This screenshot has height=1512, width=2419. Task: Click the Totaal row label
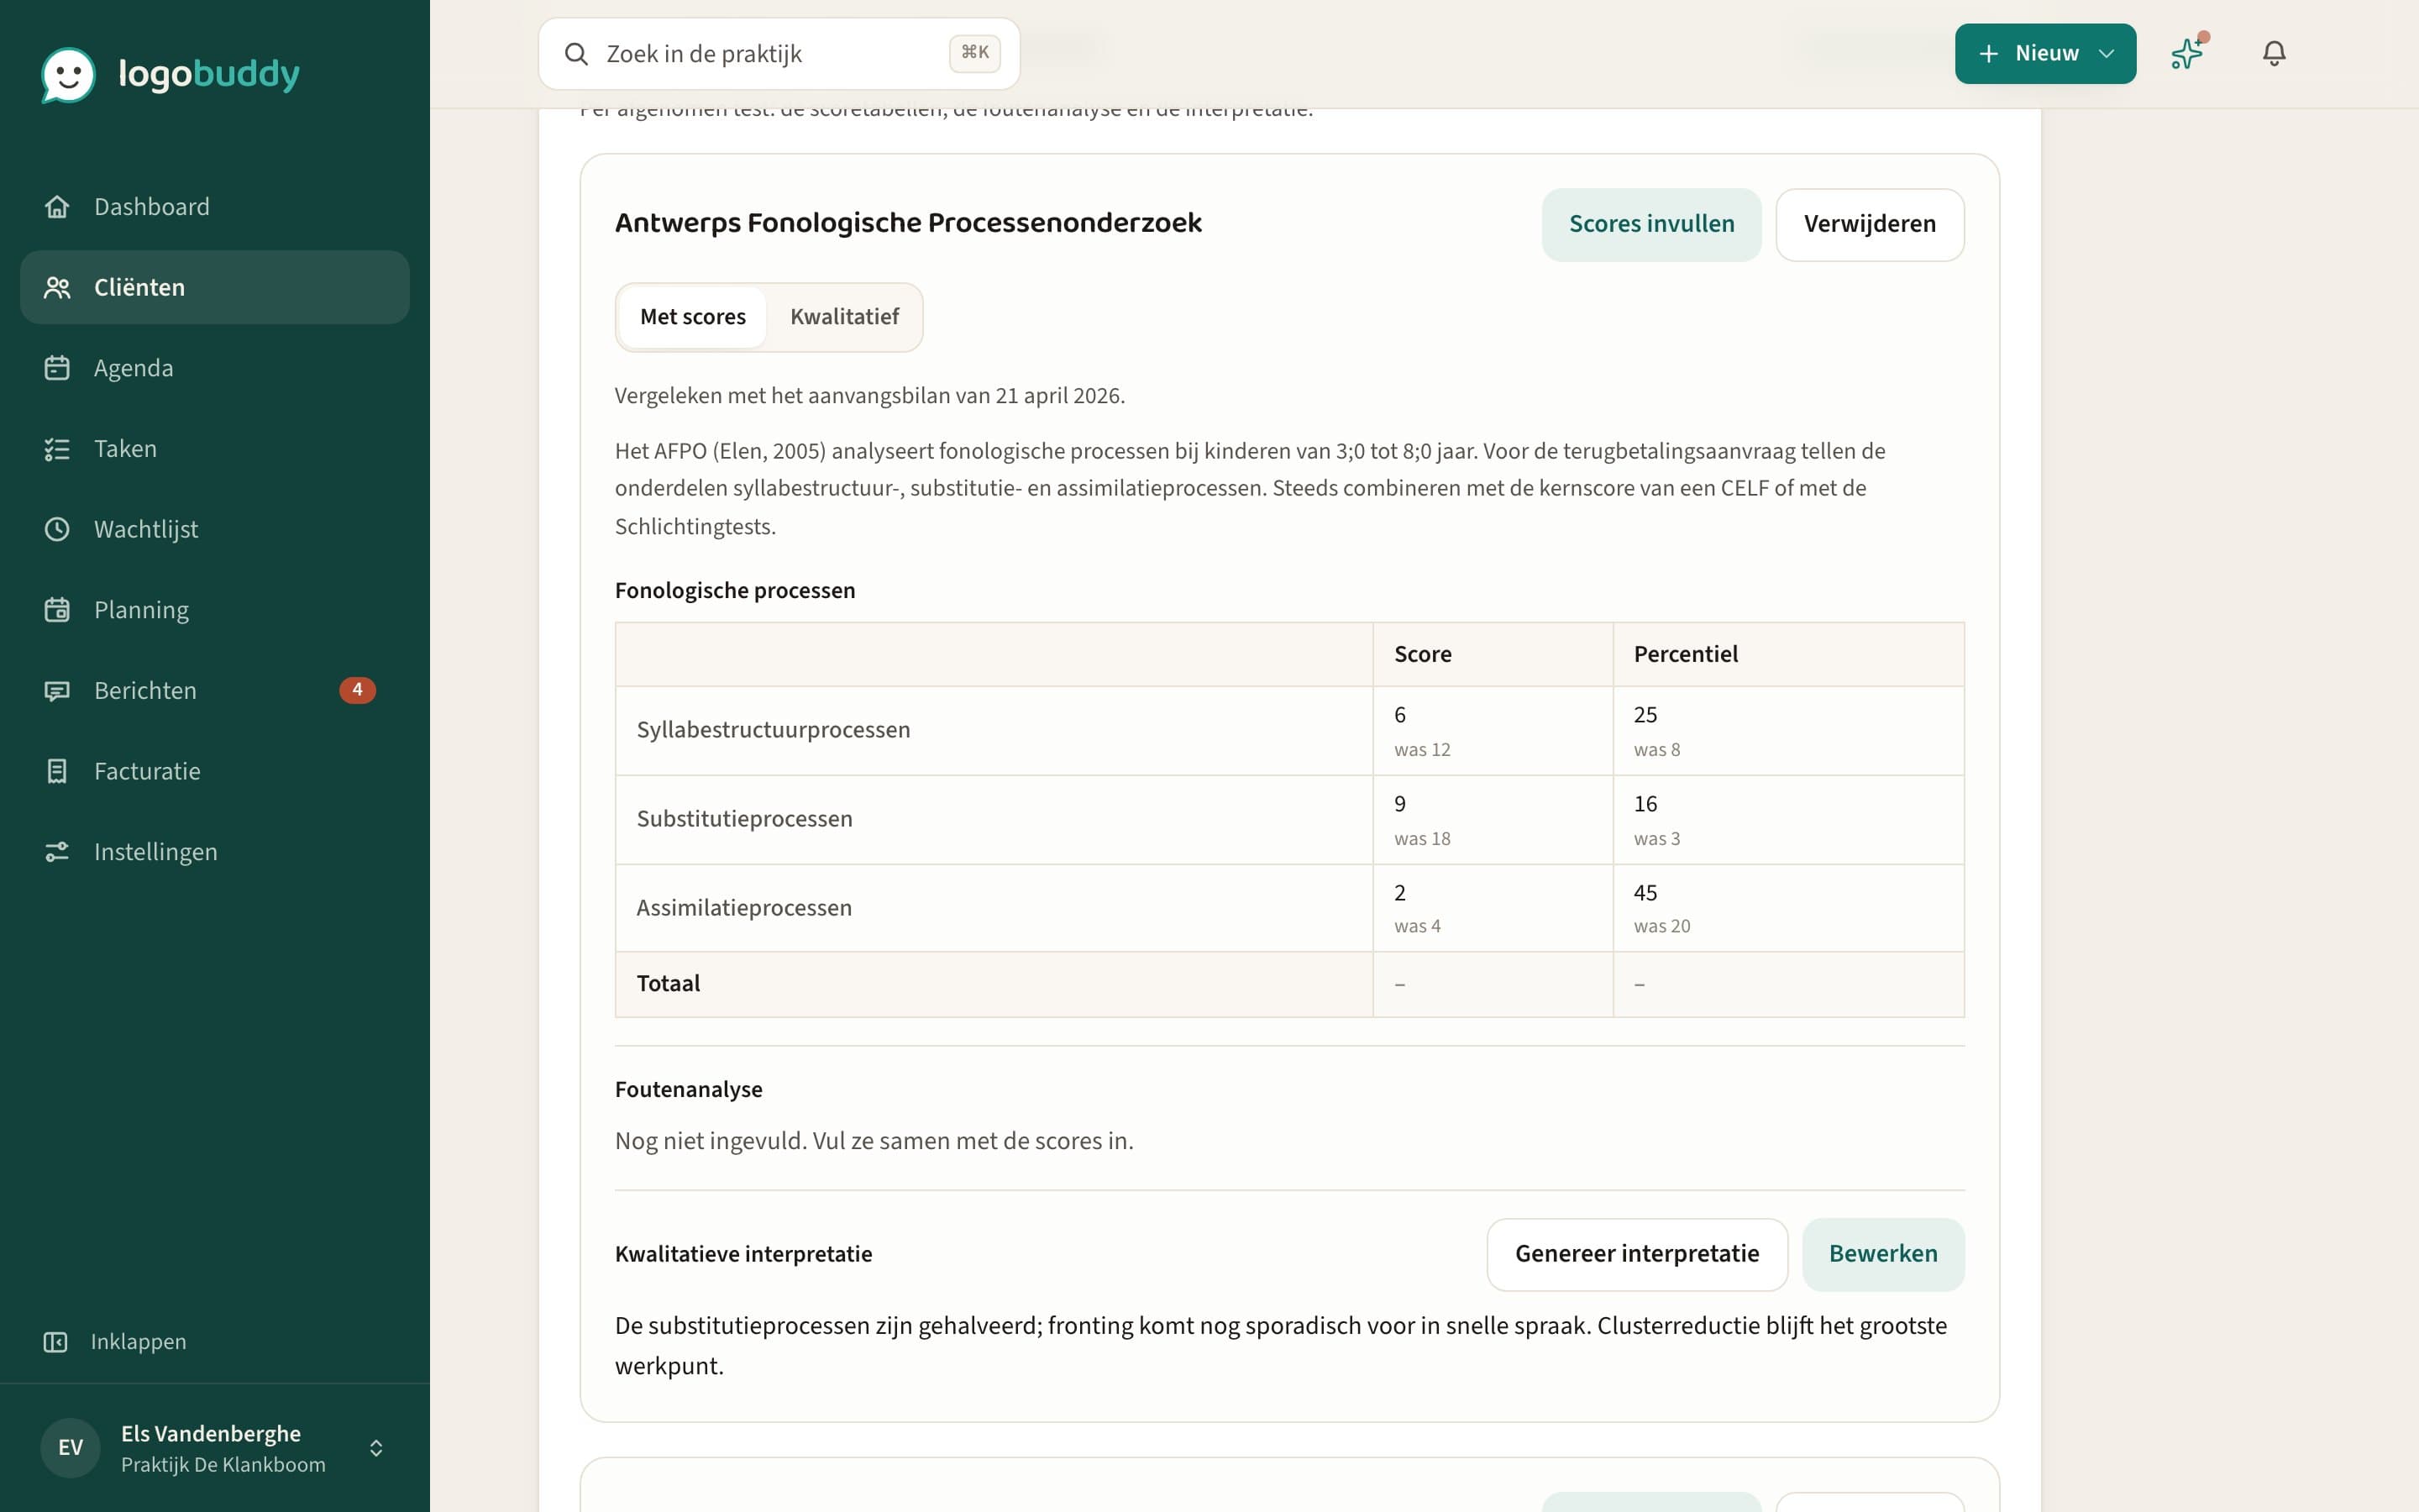[669, 984]
